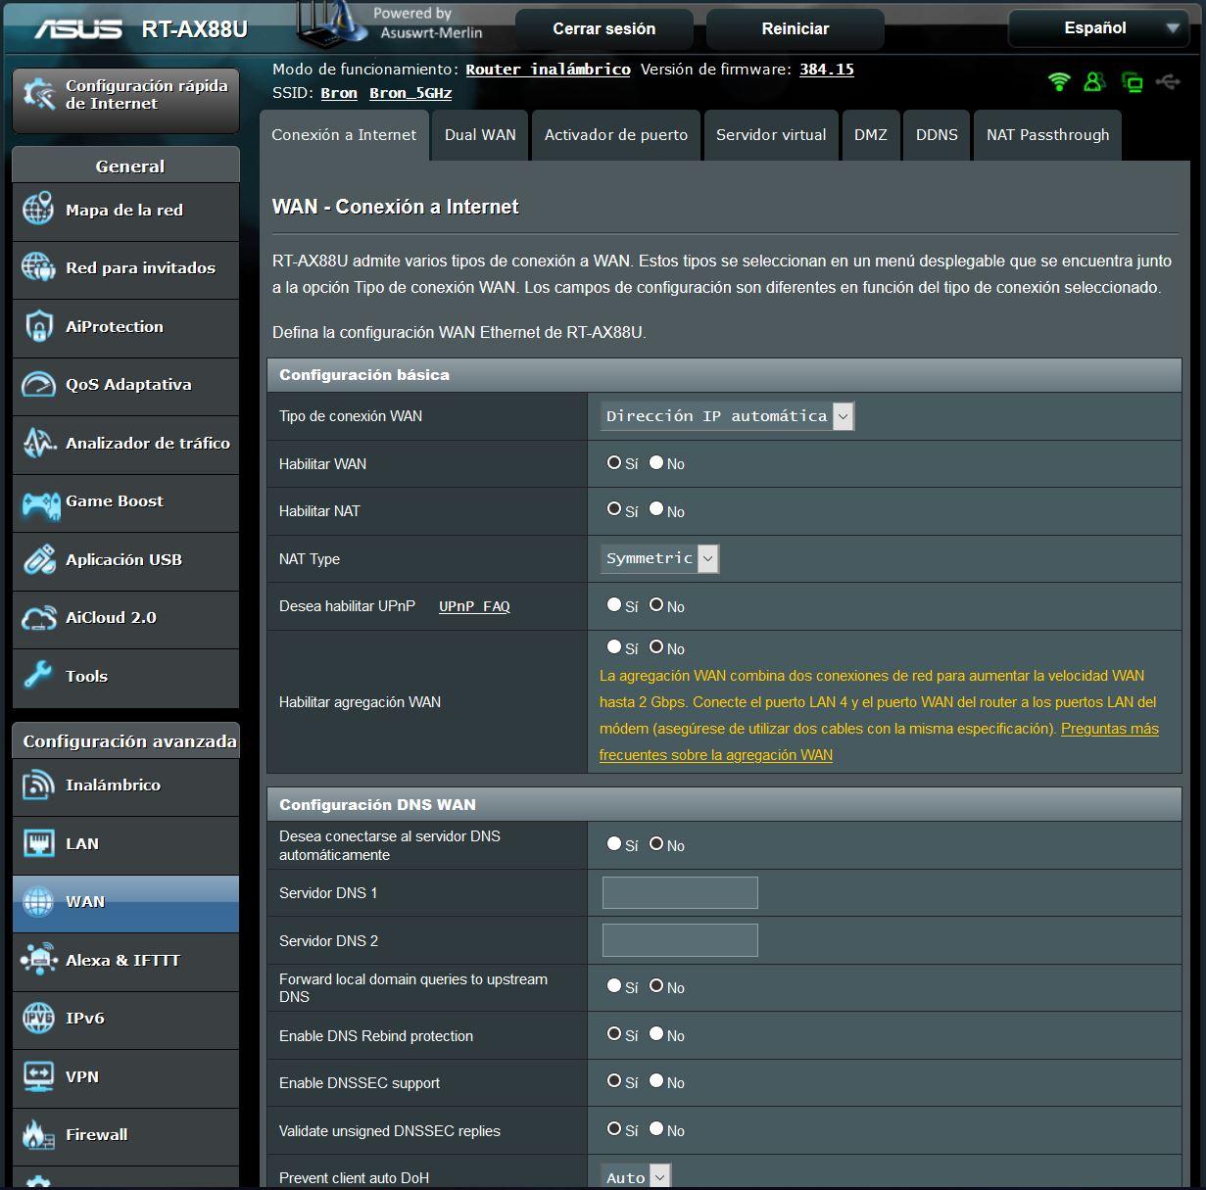This screenshot has height=1190, width=1206.
Task: Open the Tipo de conexión WAN dropdown
Action: pyautogui.click(x=727, y=416)
